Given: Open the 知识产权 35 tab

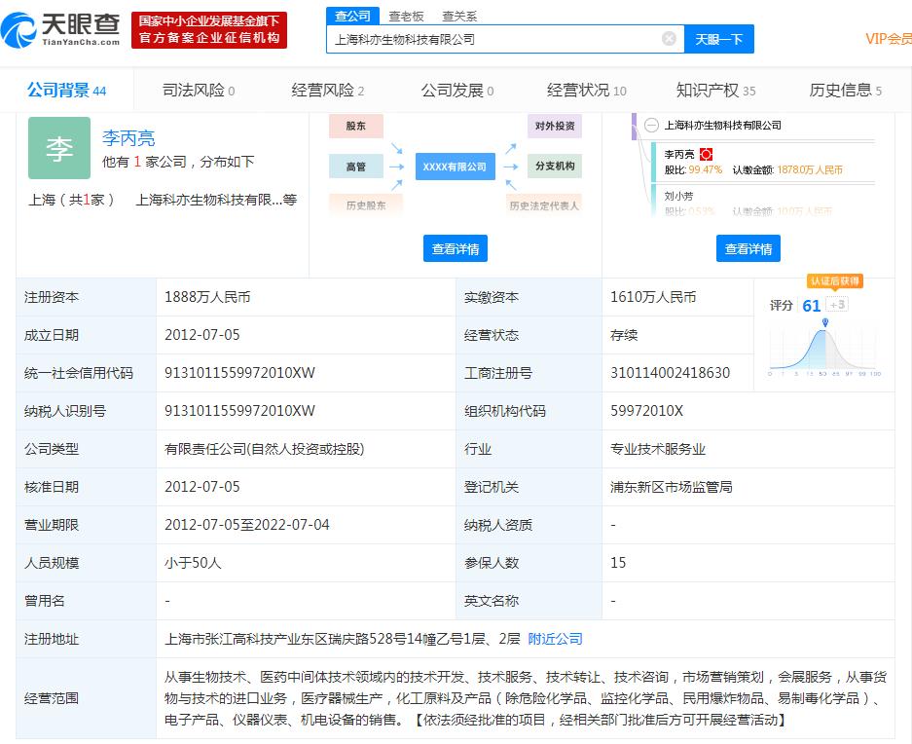Looking at the screenshot, I should [715, 91].
